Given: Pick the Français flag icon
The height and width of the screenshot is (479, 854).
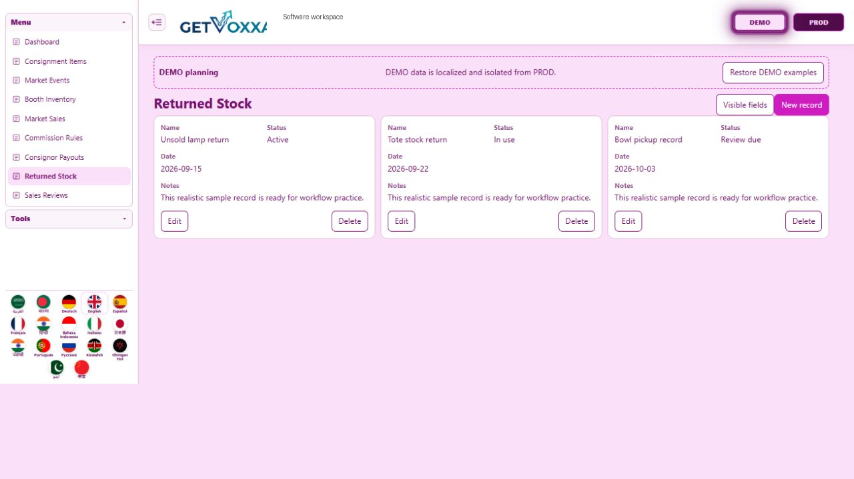Looking at the screenshot, I should [18, 325].
